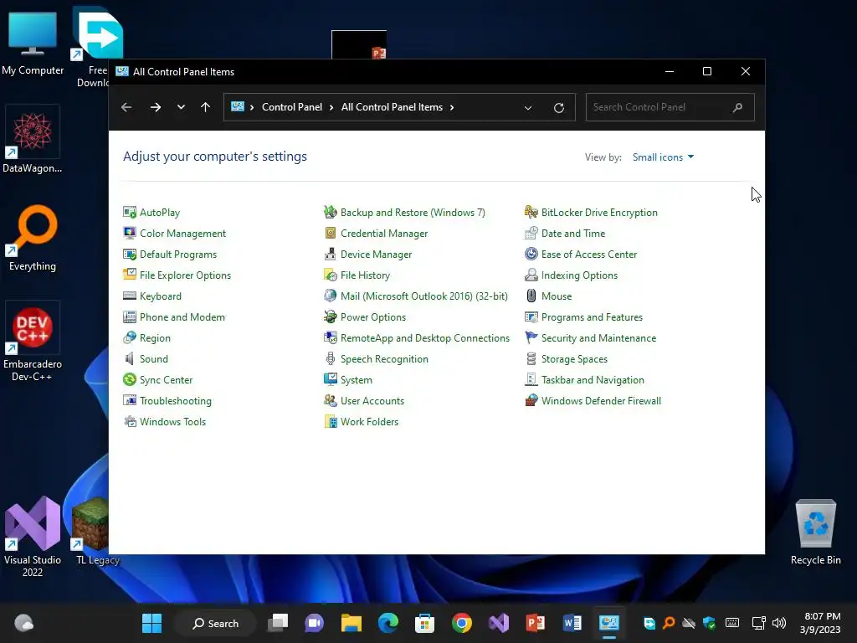
Task: Open the System link
Action: tap(357, 379)
